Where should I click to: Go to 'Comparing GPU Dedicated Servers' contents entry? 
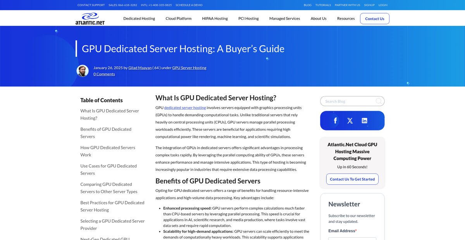(109, 188)
